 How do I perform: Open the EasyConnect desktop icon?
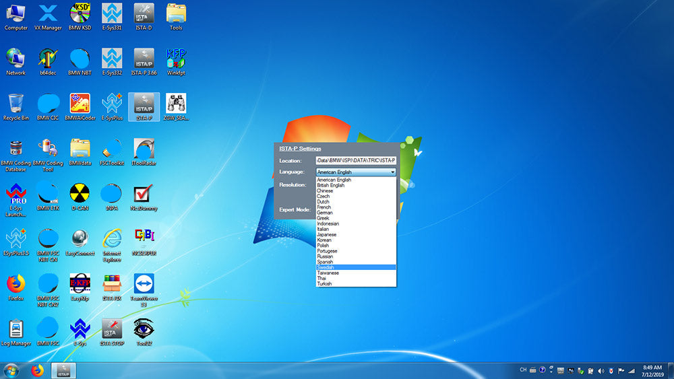click(x=80, y=240)
